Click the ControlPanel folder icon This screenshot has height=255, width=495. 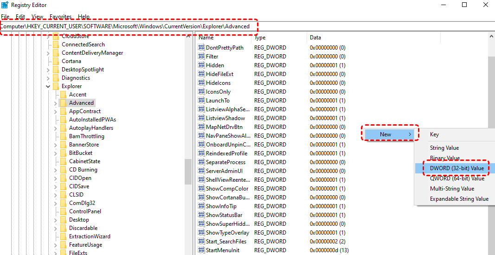click(x=63, y=211)
